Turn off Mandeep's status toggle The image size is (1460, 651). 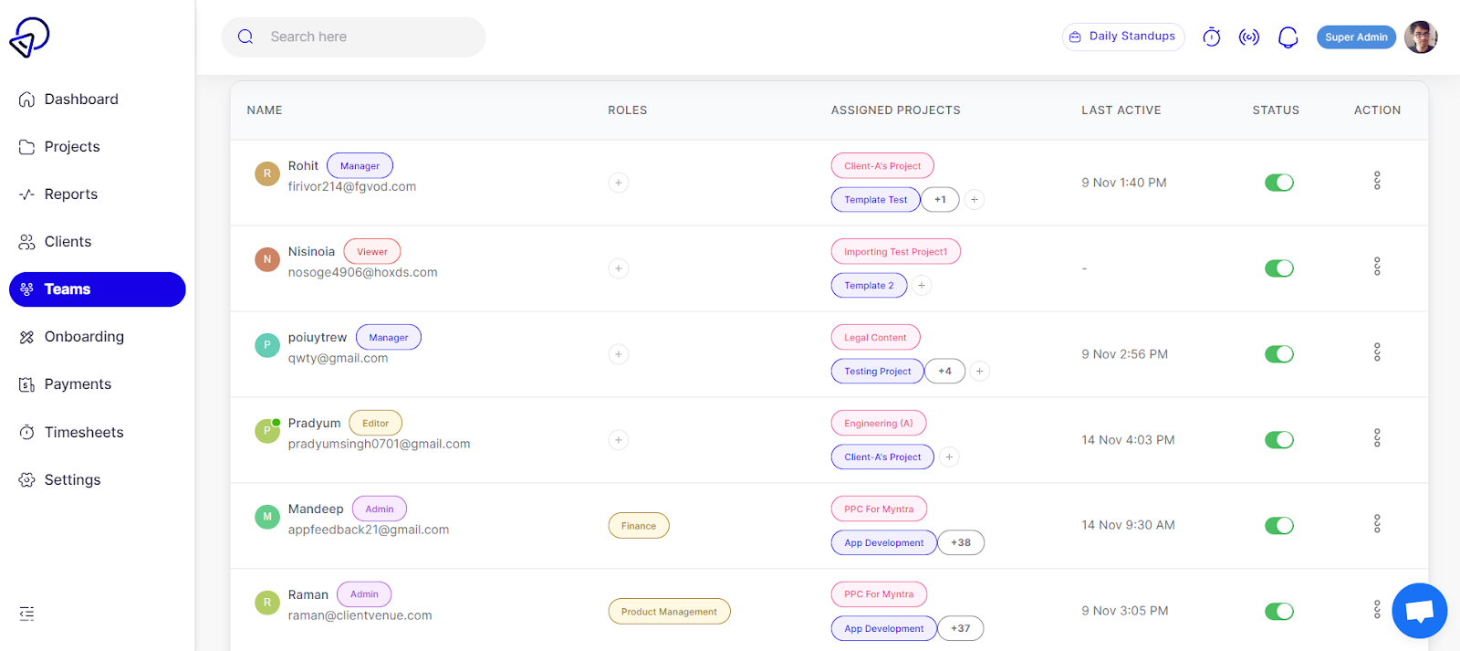[1278, 526]
